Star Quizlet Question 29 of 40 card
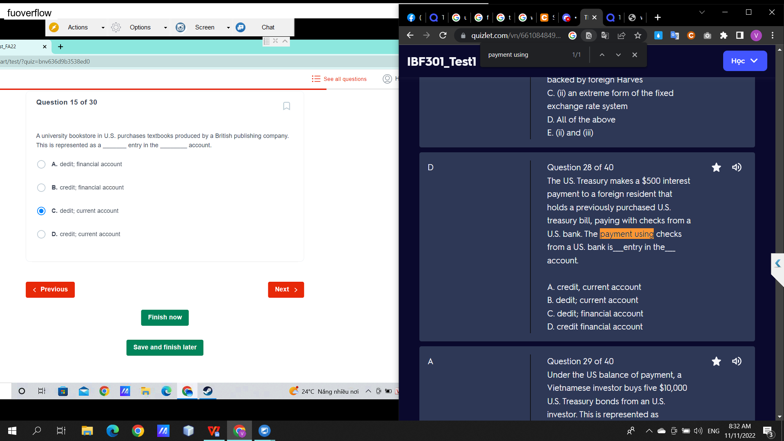This screenshot has width=784, height=441. (x=716, y=361)
